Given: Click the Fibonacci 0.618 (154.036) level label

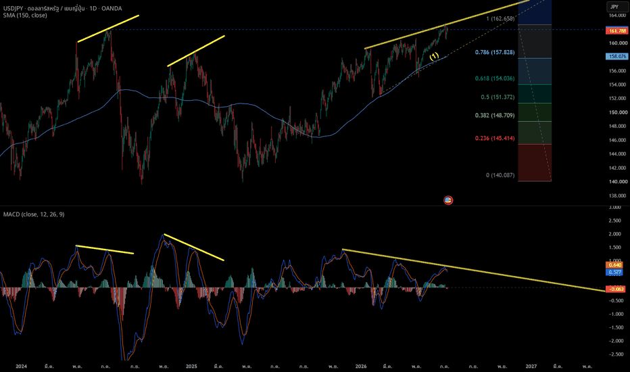Looking at the screenshot, I should 495,78.
